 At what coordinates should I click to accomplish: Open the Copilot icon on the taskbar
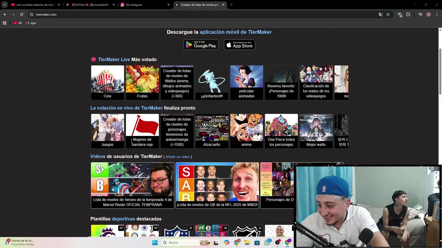pos(227,242)
